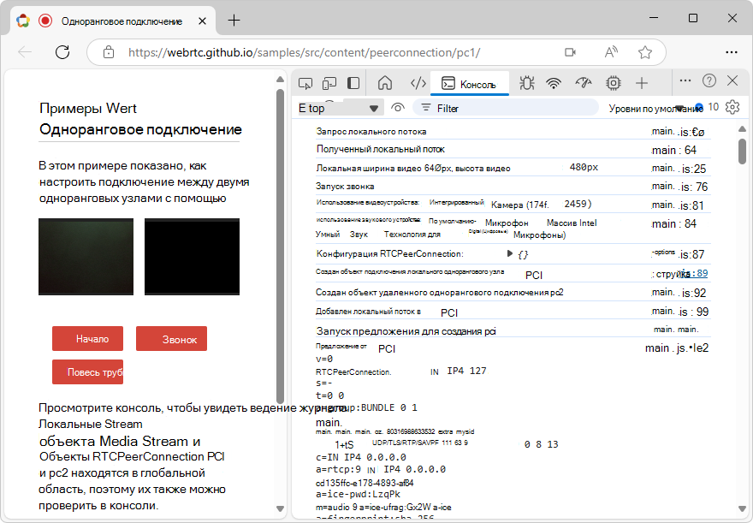Click the console entry Полученный локальный поток

(380, 149)
